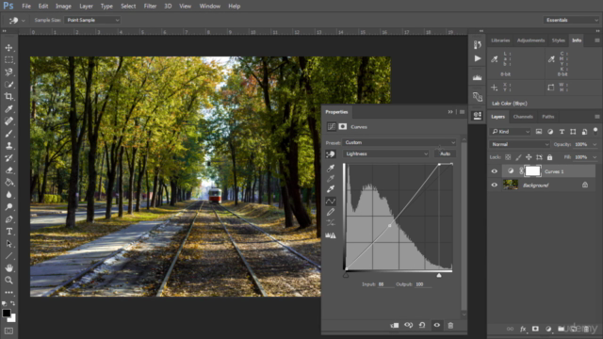Add a layer mask to the layer
This screenshot has height=339, width=603.
tap(535, 329)
